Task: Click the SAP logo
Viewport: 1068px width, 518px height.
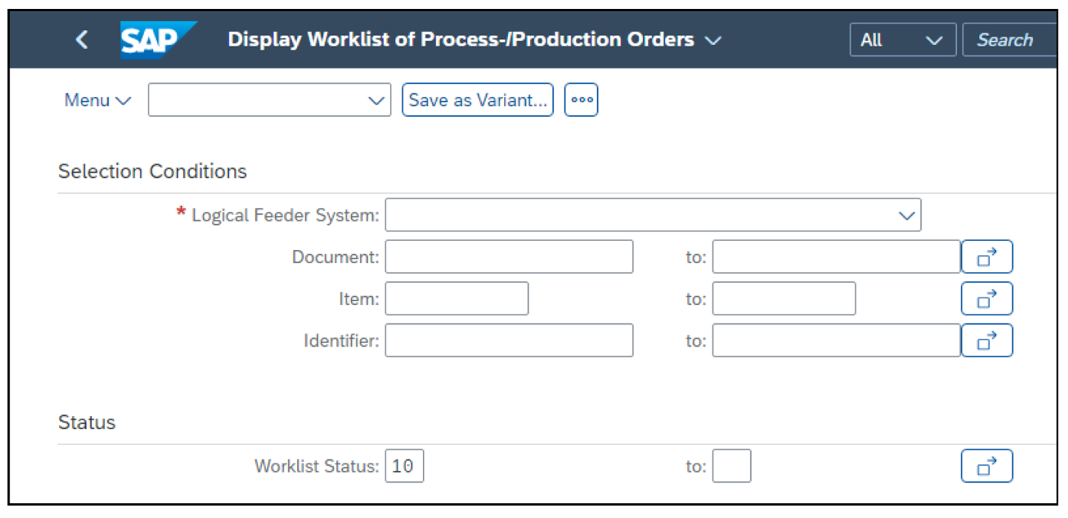Action: pos(157,40)
